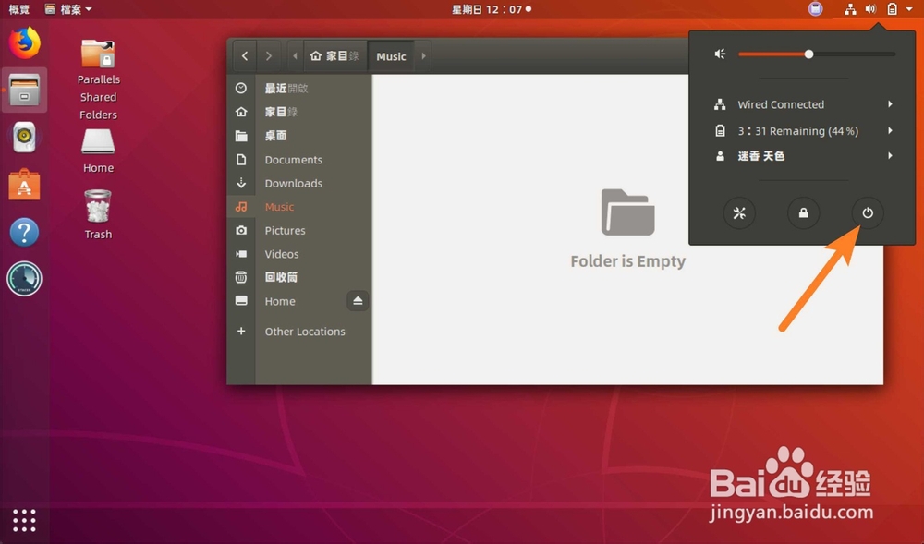Click the Show Applications grid icon
This screenshot has width=924, height=544.
coord(23,520)
